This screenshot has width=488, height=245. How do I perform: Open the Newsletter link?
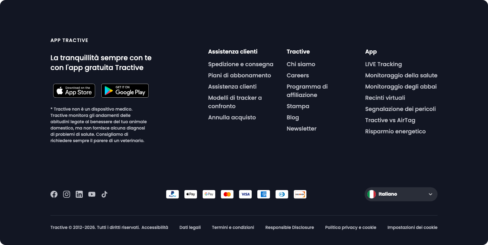(301, 128)
